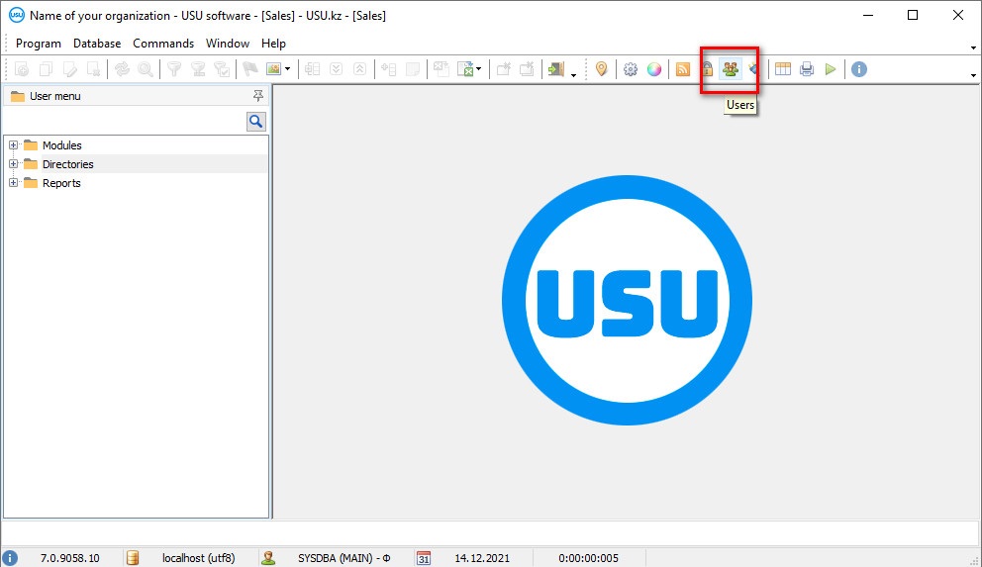The width and height of the screenshot is (982, 567).
Task: Click the Copy record toolbar icon
Action: pos(46,69)
